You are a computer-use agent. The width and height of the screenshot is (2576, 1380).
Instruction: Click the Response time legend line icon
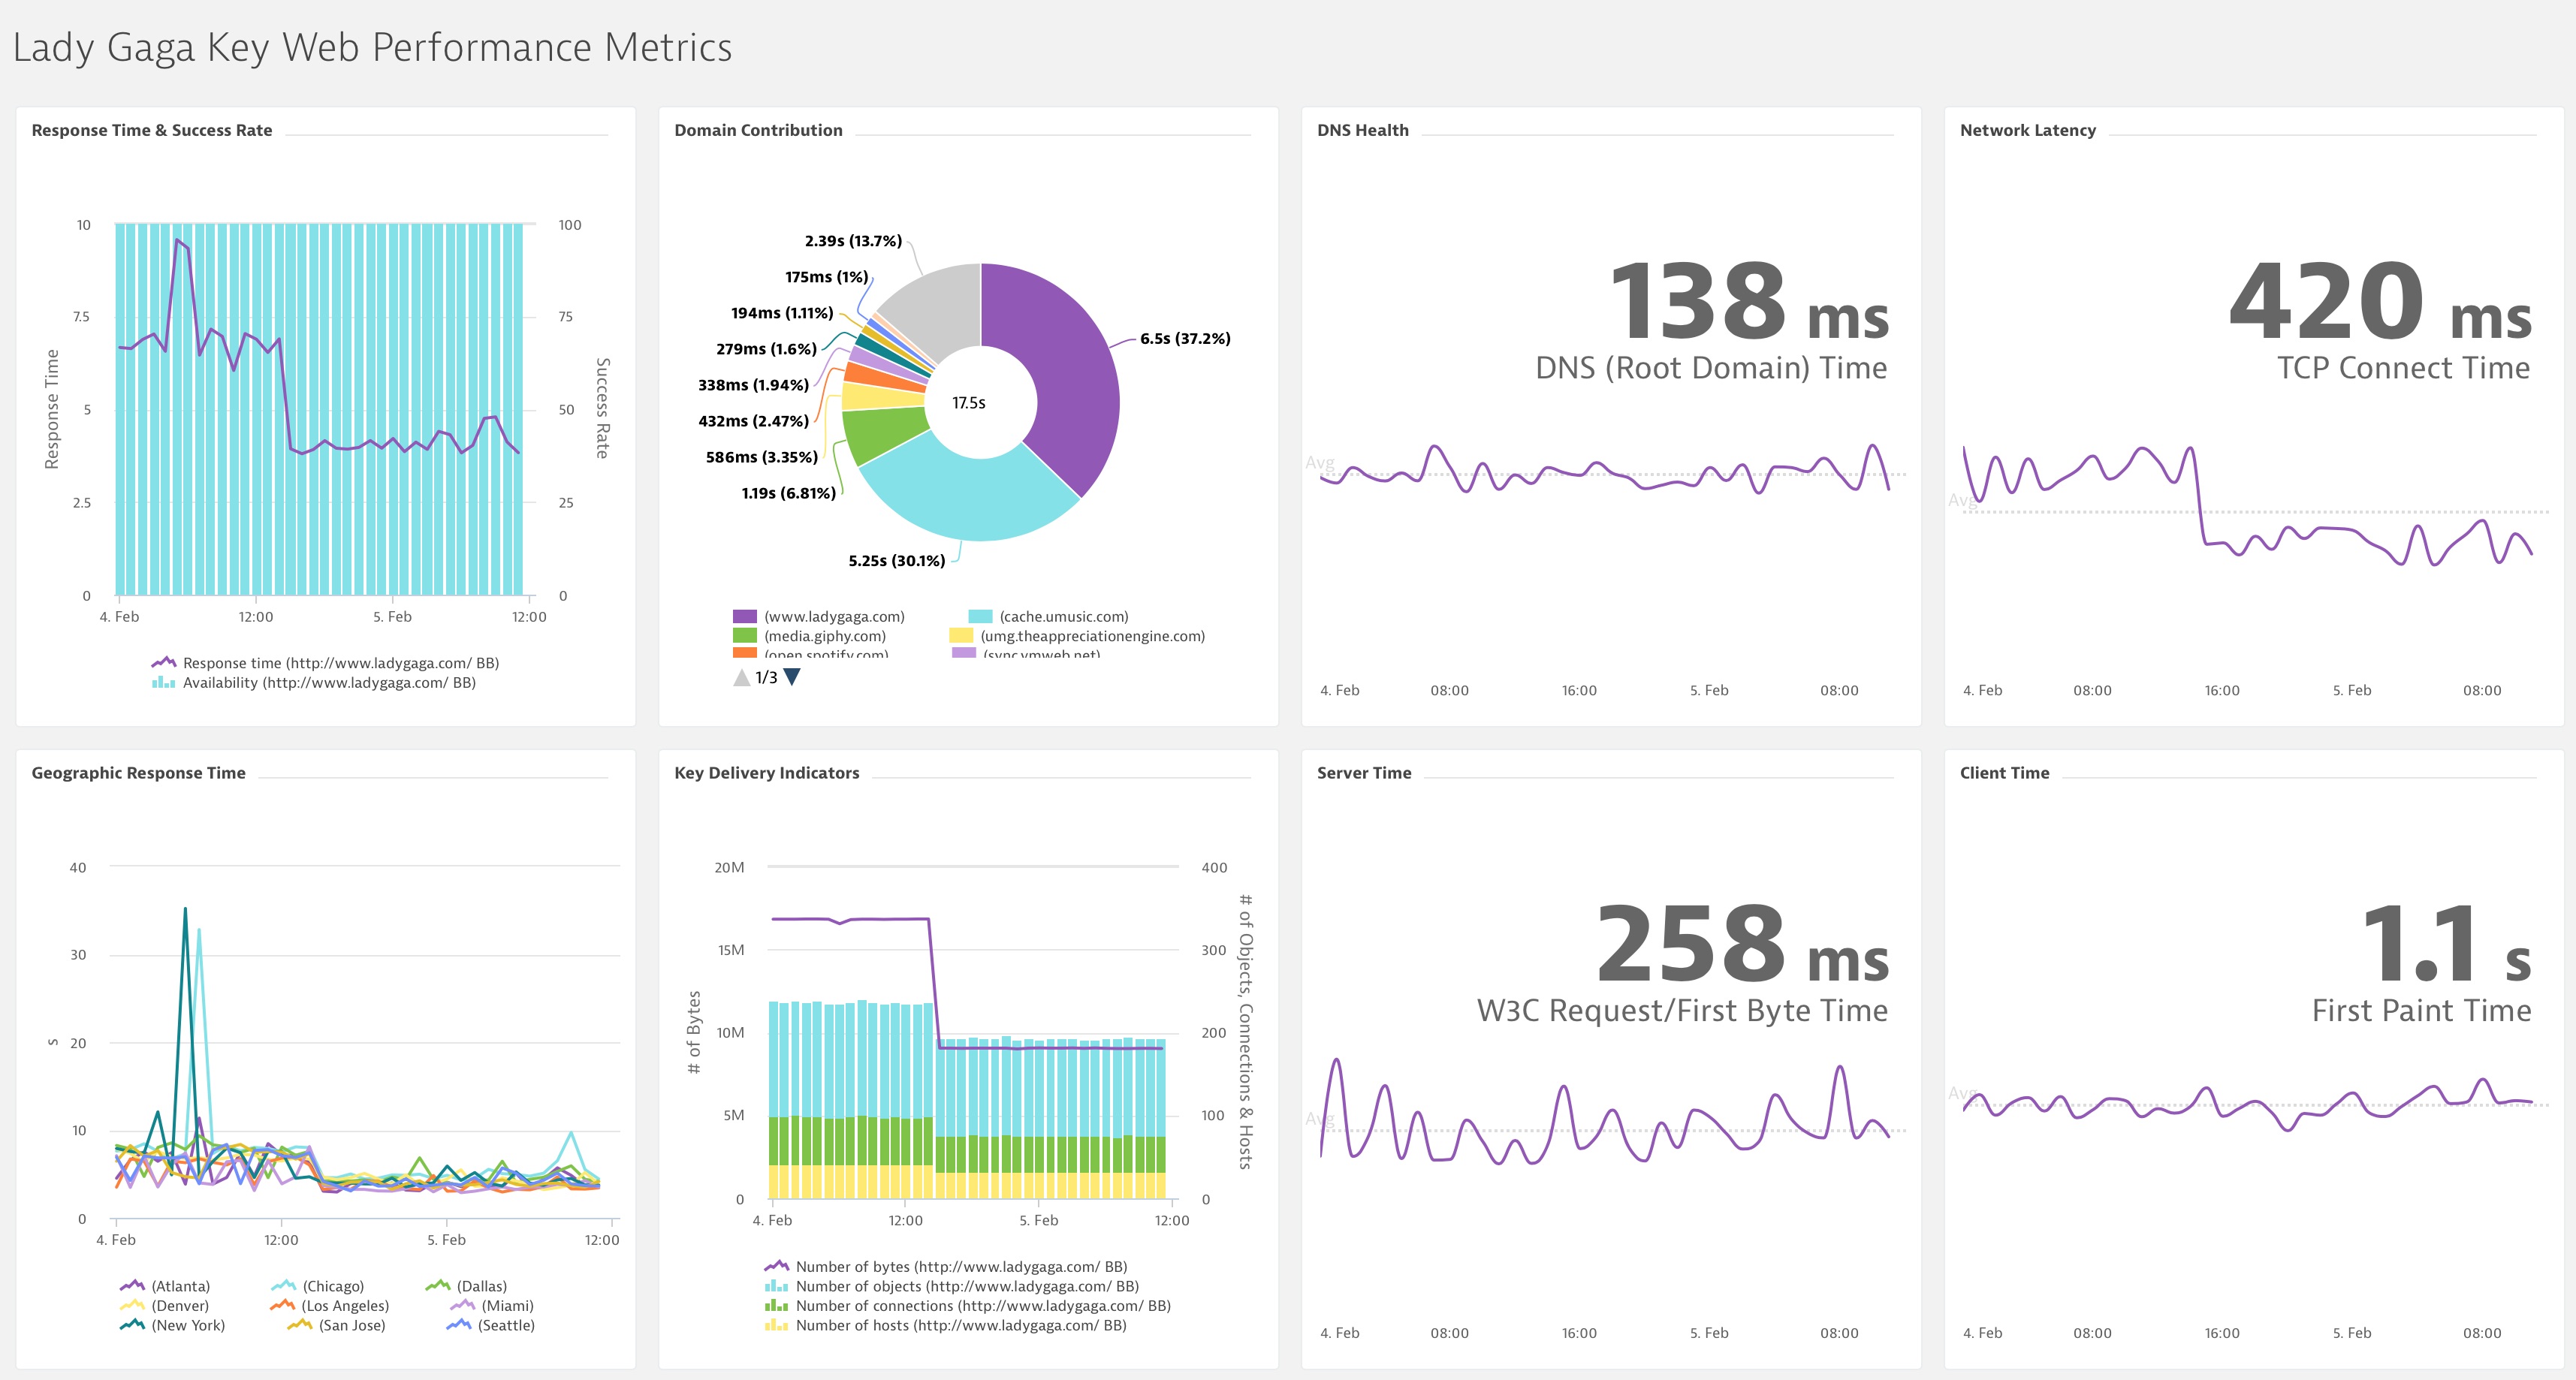[x=163, y=663]
